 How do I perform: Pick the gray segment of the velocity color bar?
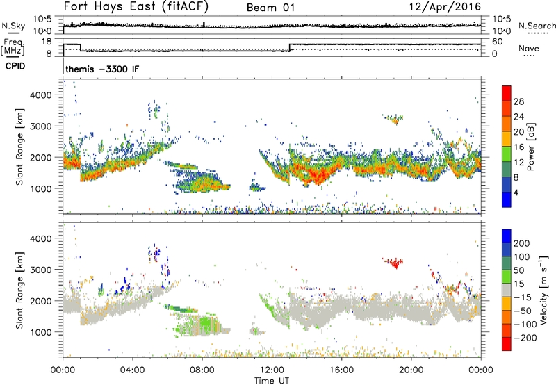point(507,290)
